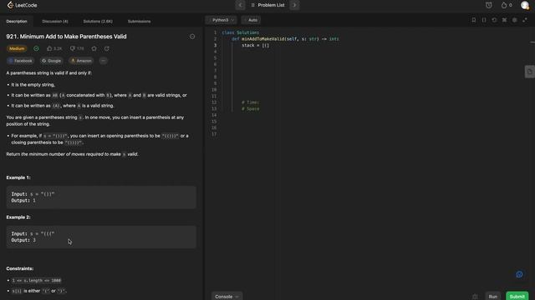Favorite the problem with star icon

tap(94, 48)
